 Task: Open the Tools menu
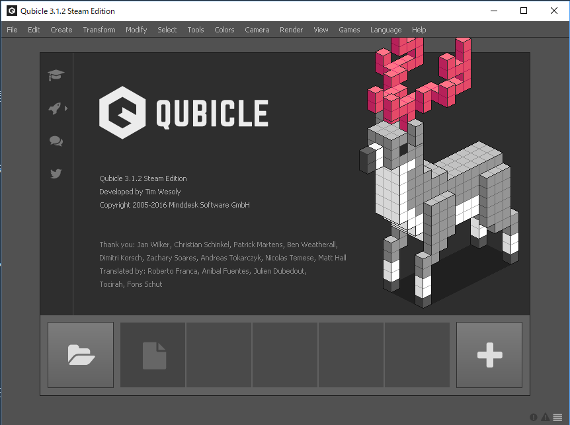(x=196, y=30)
